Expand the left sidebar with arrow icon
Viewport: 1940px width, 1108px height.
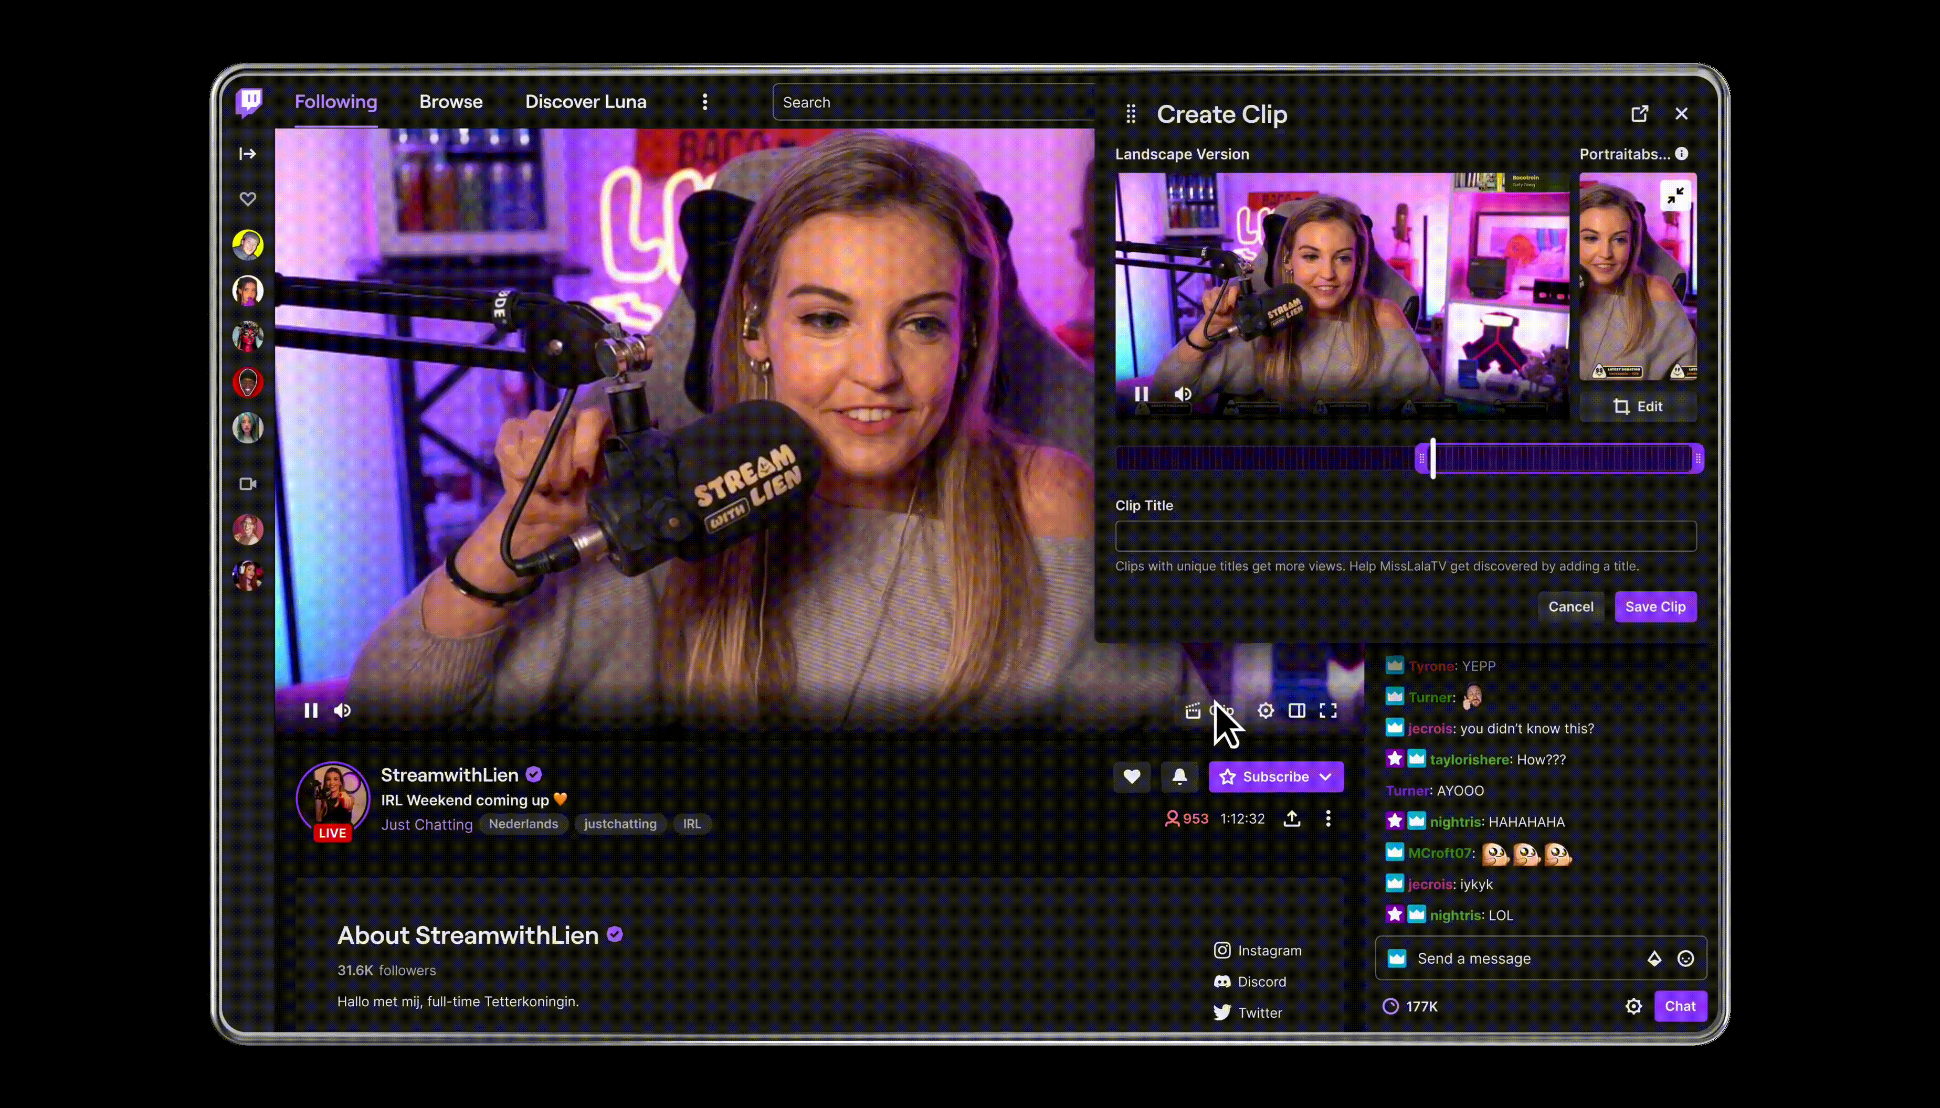coord(247,154)
